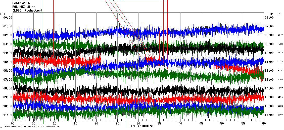Viewport: 284px width, 130px height.
Task: Select the 45 minute tick on the time axis
Action: point(201,123)
